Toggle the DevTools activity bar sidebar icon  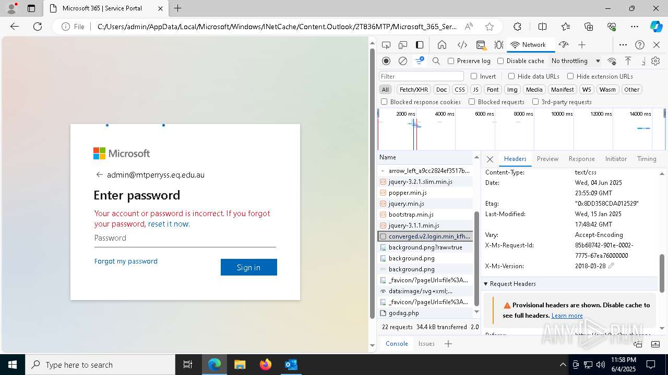[420, 45]
